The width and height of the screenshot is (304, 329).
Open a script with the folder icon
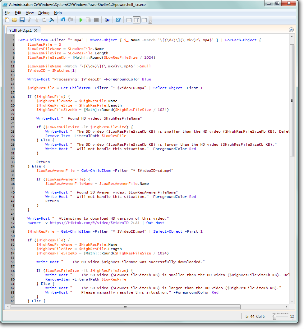click(15, 20)
